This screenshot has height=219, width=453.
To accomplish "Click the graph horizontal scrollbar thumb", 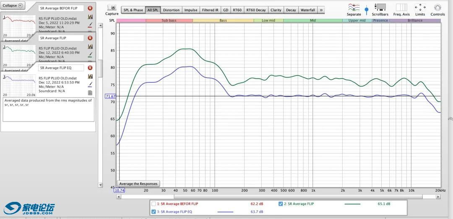I will pos(298,197).
